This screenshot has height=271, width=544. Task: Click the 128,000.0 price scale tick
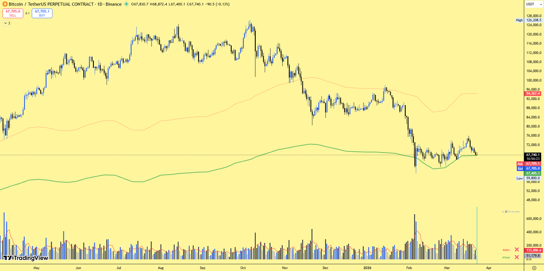[534, 15]
